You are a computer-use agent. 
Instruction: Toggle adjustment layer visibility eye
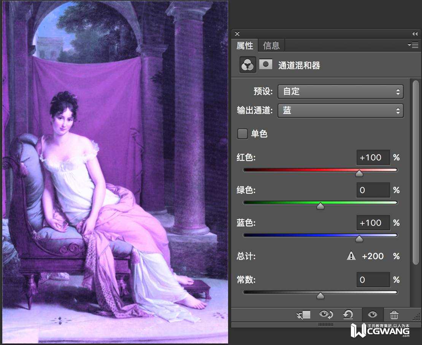click(x=373, y=314)
